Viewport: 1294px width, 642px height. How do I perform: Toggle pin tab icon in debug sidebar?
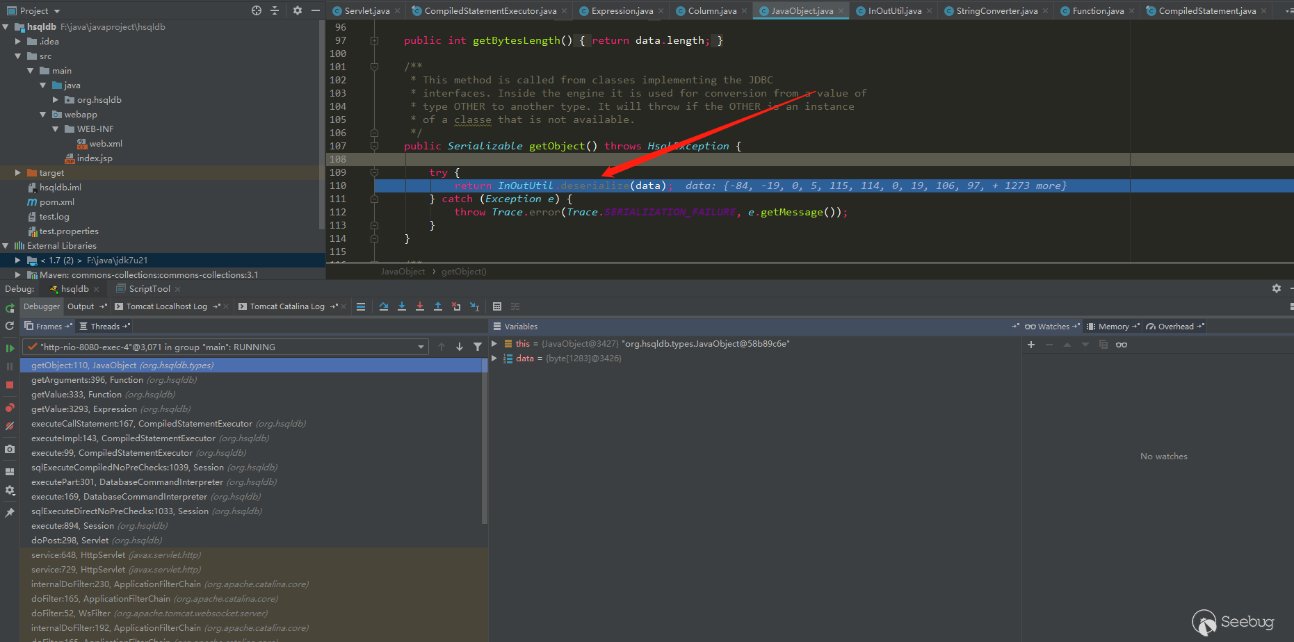(10, 513)
